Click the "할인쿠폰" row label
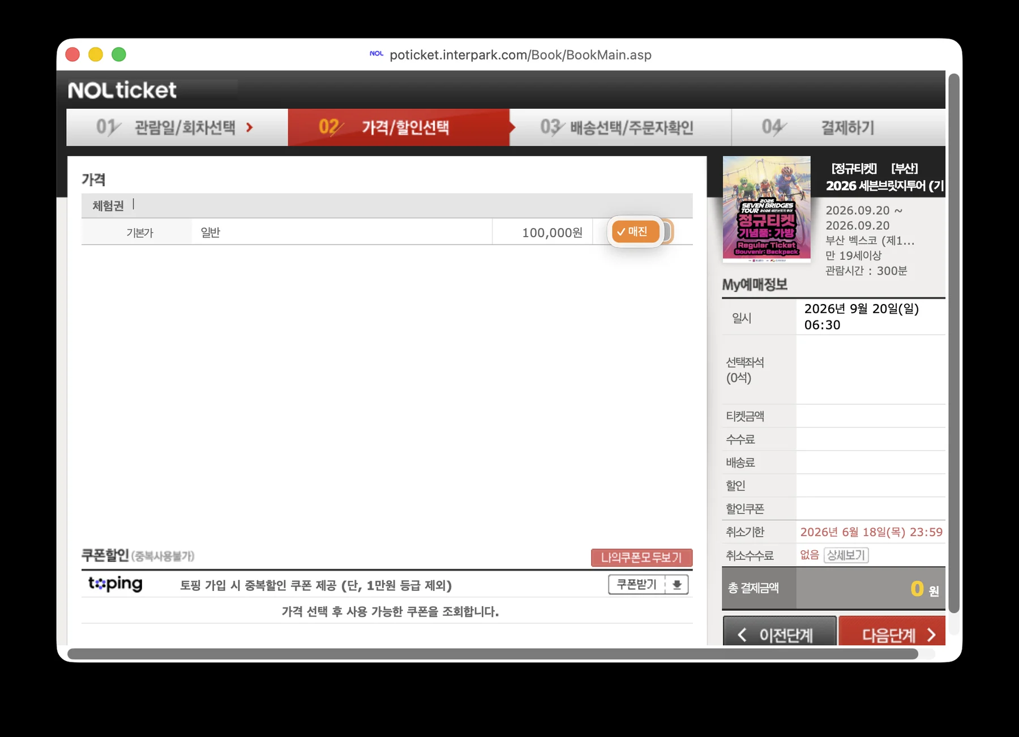The height and width of the screenshot is (737, 1019). click(745, 509)
